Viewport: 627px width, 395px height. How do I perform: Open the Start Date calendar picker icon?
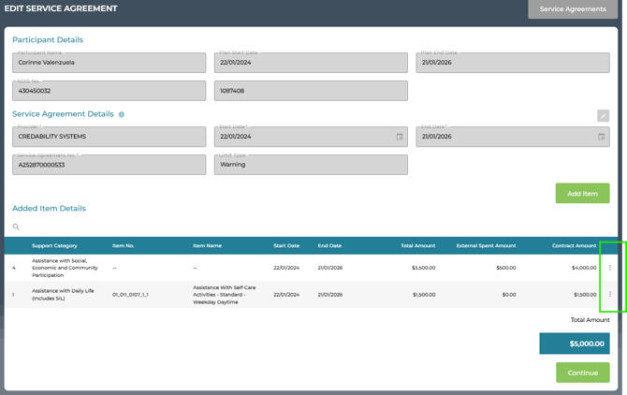[400, 137]
